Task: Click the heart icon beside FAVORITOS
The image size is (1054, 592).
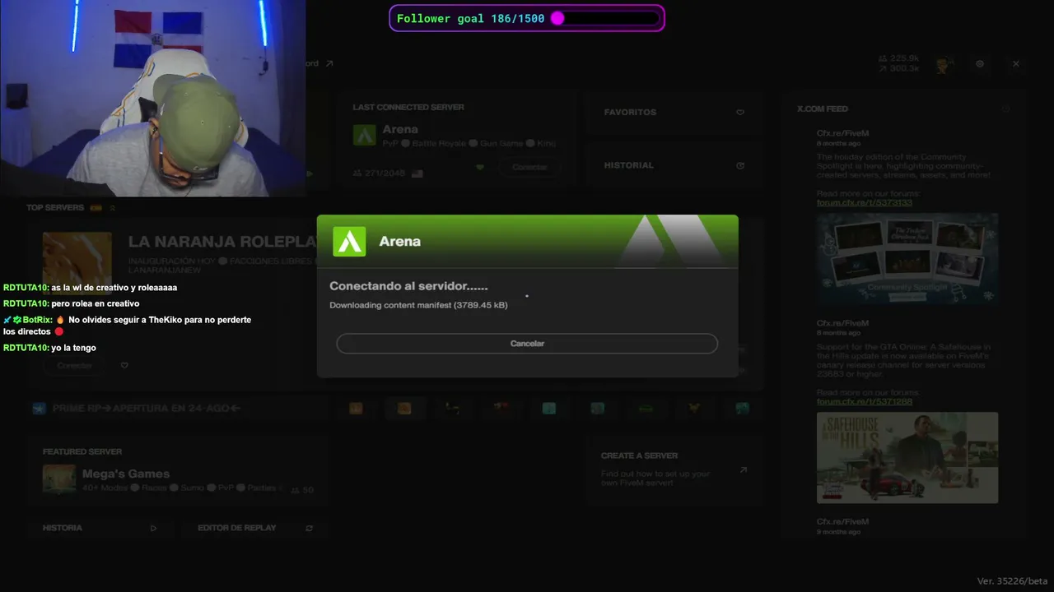Action: (740, 113)
